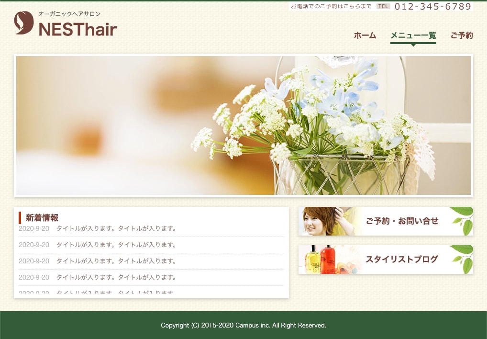Click the copyright text in footer

[243, 325]
